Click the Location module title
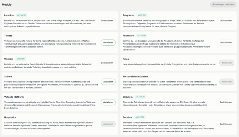Viewport: 239px width, 137px height. tap(9, 15)
